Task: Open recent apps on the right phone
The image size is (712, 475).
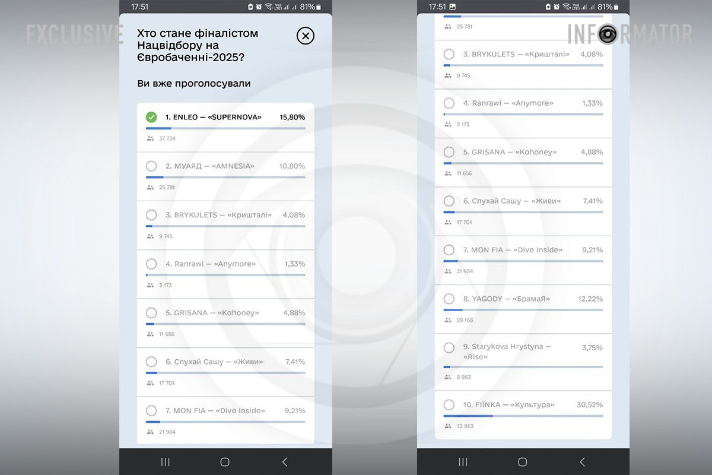Action: (x=463, y=462)
